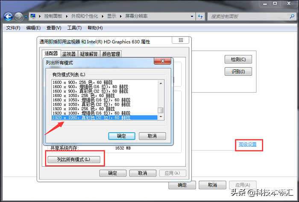Screen dimensions: 299x202
Task: Select 1600 x 900 增强色 (16 位) mode
Action: pyautogui.click(x=105, y=87)
